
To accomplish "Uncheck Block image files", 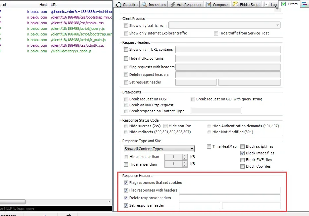I will point(243,153).
